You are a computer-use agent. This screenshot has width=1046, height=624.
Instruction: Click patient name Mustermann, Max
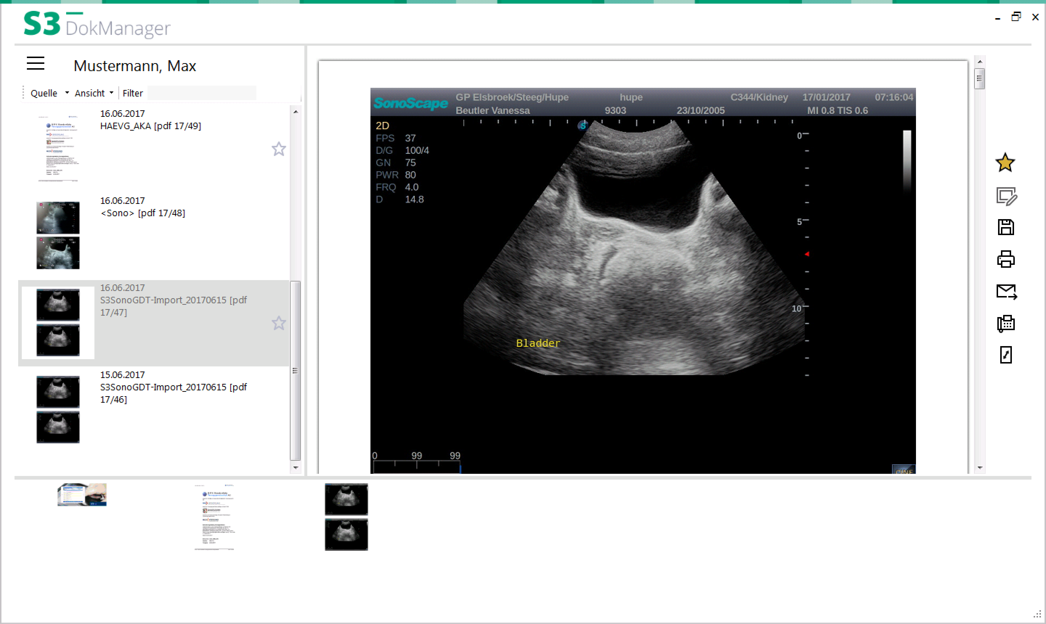(x=135, y=66)
